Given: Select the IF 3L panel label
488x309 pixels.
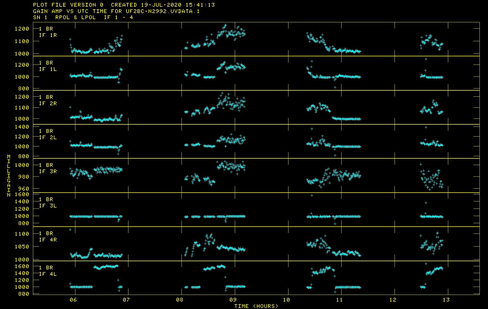Looking at the screenshot, I should point(48,206).
